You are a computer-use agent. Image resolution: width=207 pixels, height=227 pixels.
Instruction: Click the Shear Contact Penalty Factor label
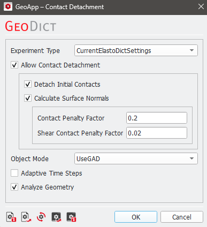80,133
